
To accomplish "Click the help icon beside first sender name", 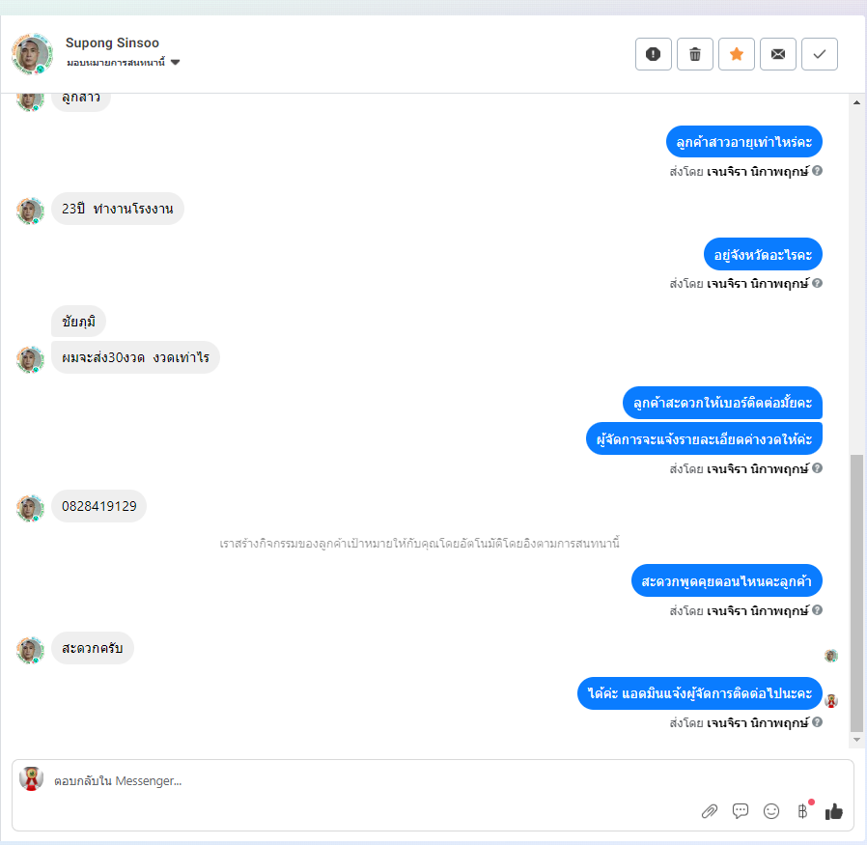I will 817,171.
